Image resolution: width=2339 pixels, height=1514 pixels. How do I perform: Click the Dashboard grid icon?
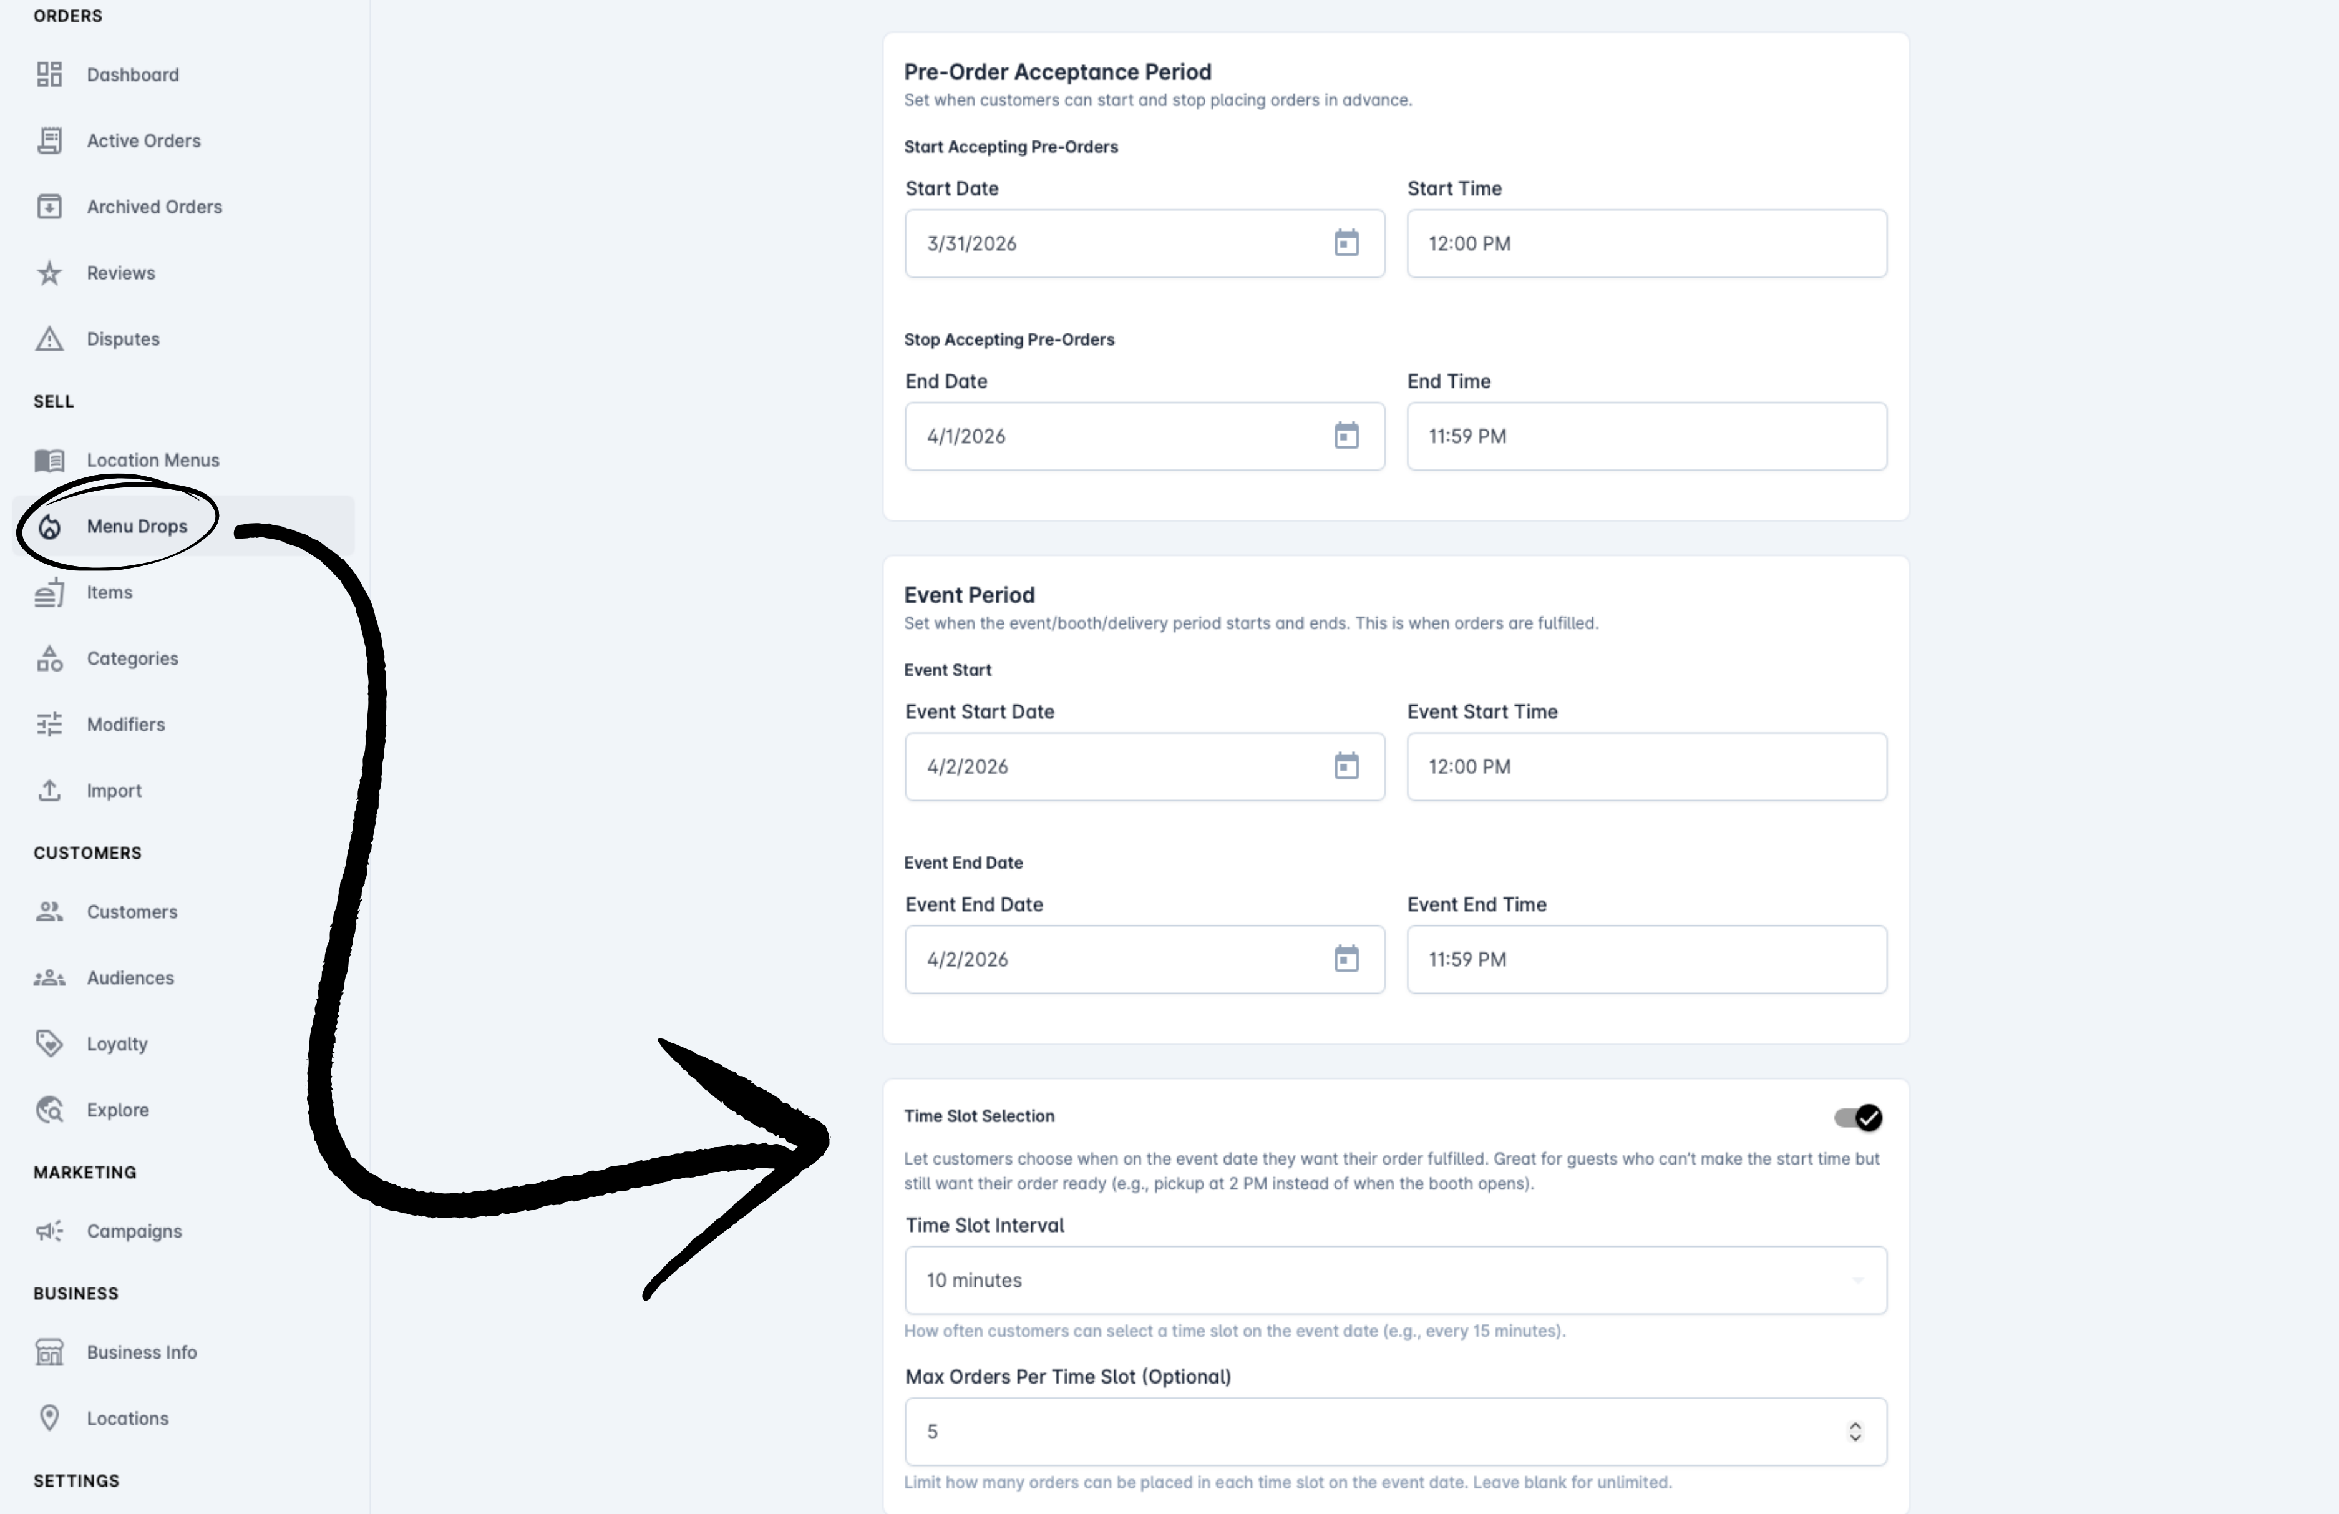[x=49, y=75]
